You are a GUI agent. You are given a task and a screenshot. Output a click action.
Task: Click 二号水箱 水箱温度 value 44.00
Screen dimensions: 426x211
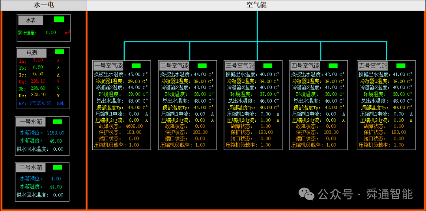tap(56, 187)
